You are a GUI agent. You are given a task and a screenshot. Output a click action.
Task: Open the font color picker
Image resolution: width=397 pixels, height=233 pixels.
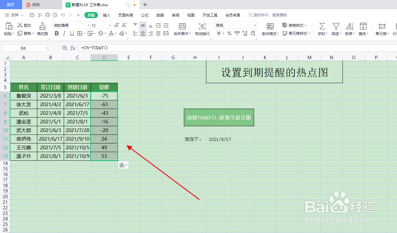click(115, 34)
